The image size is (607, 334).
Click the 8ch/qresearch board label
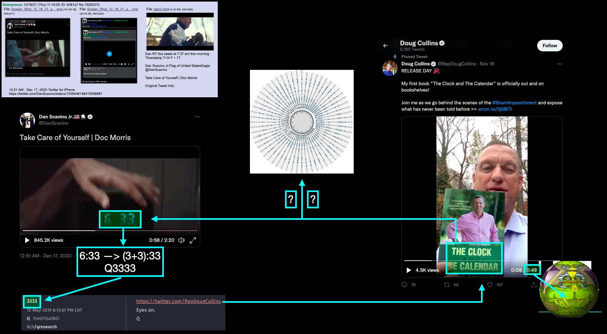click(42, 327)
